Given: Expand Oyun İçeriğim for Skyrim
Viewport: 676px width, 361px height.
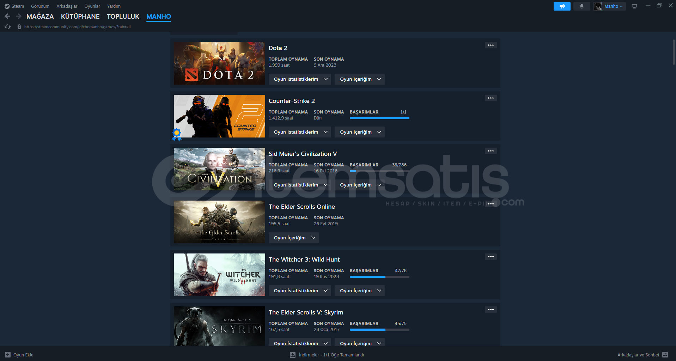Looking at the screenshot, I should point(360,343).
